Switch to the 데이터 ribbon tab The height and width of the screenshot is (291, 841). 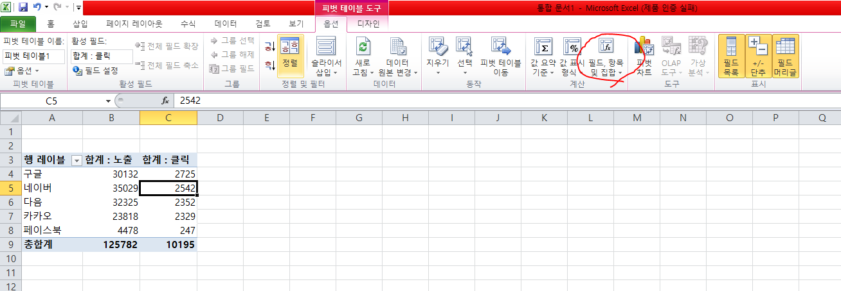click(226, 24)
